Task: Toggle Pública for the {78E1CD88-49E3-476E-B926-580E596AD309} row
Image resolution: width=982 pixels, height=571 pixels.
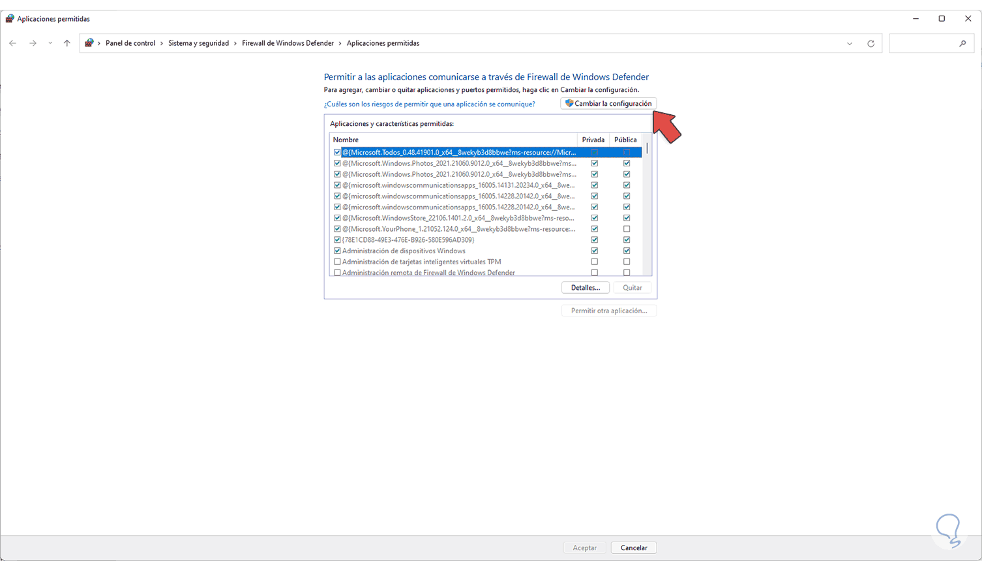Action: (627, 240)
